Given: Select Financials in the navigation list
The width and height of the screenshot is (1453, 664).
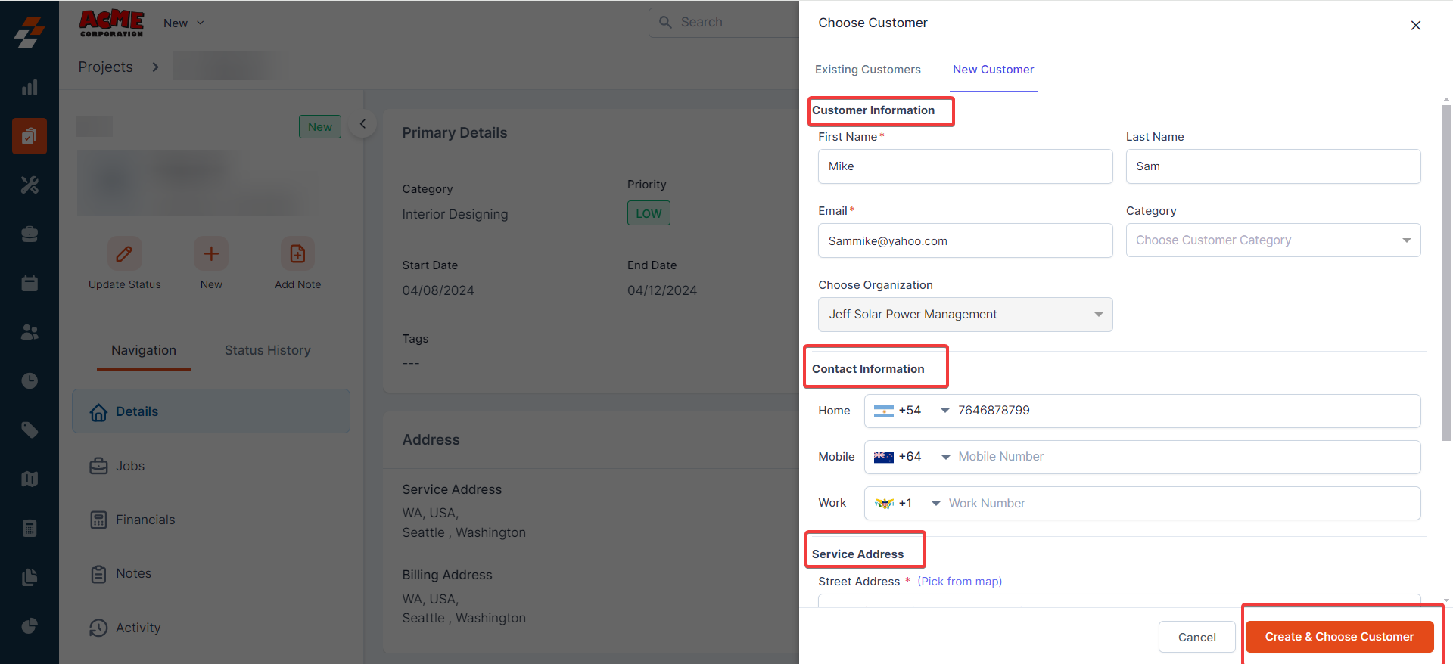Looking at the screenshot, I should tap(145, 520).
